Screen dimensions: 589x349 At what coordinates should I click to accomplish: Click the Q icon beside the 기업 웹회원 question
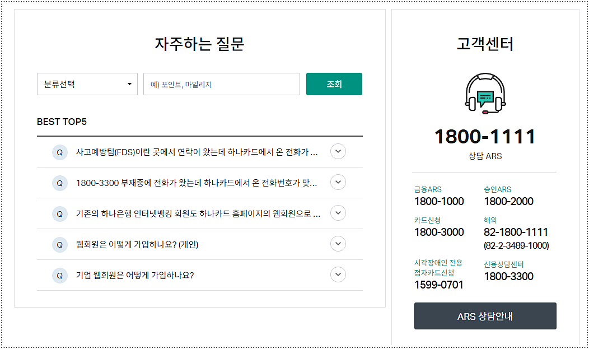tap(60, 274)
